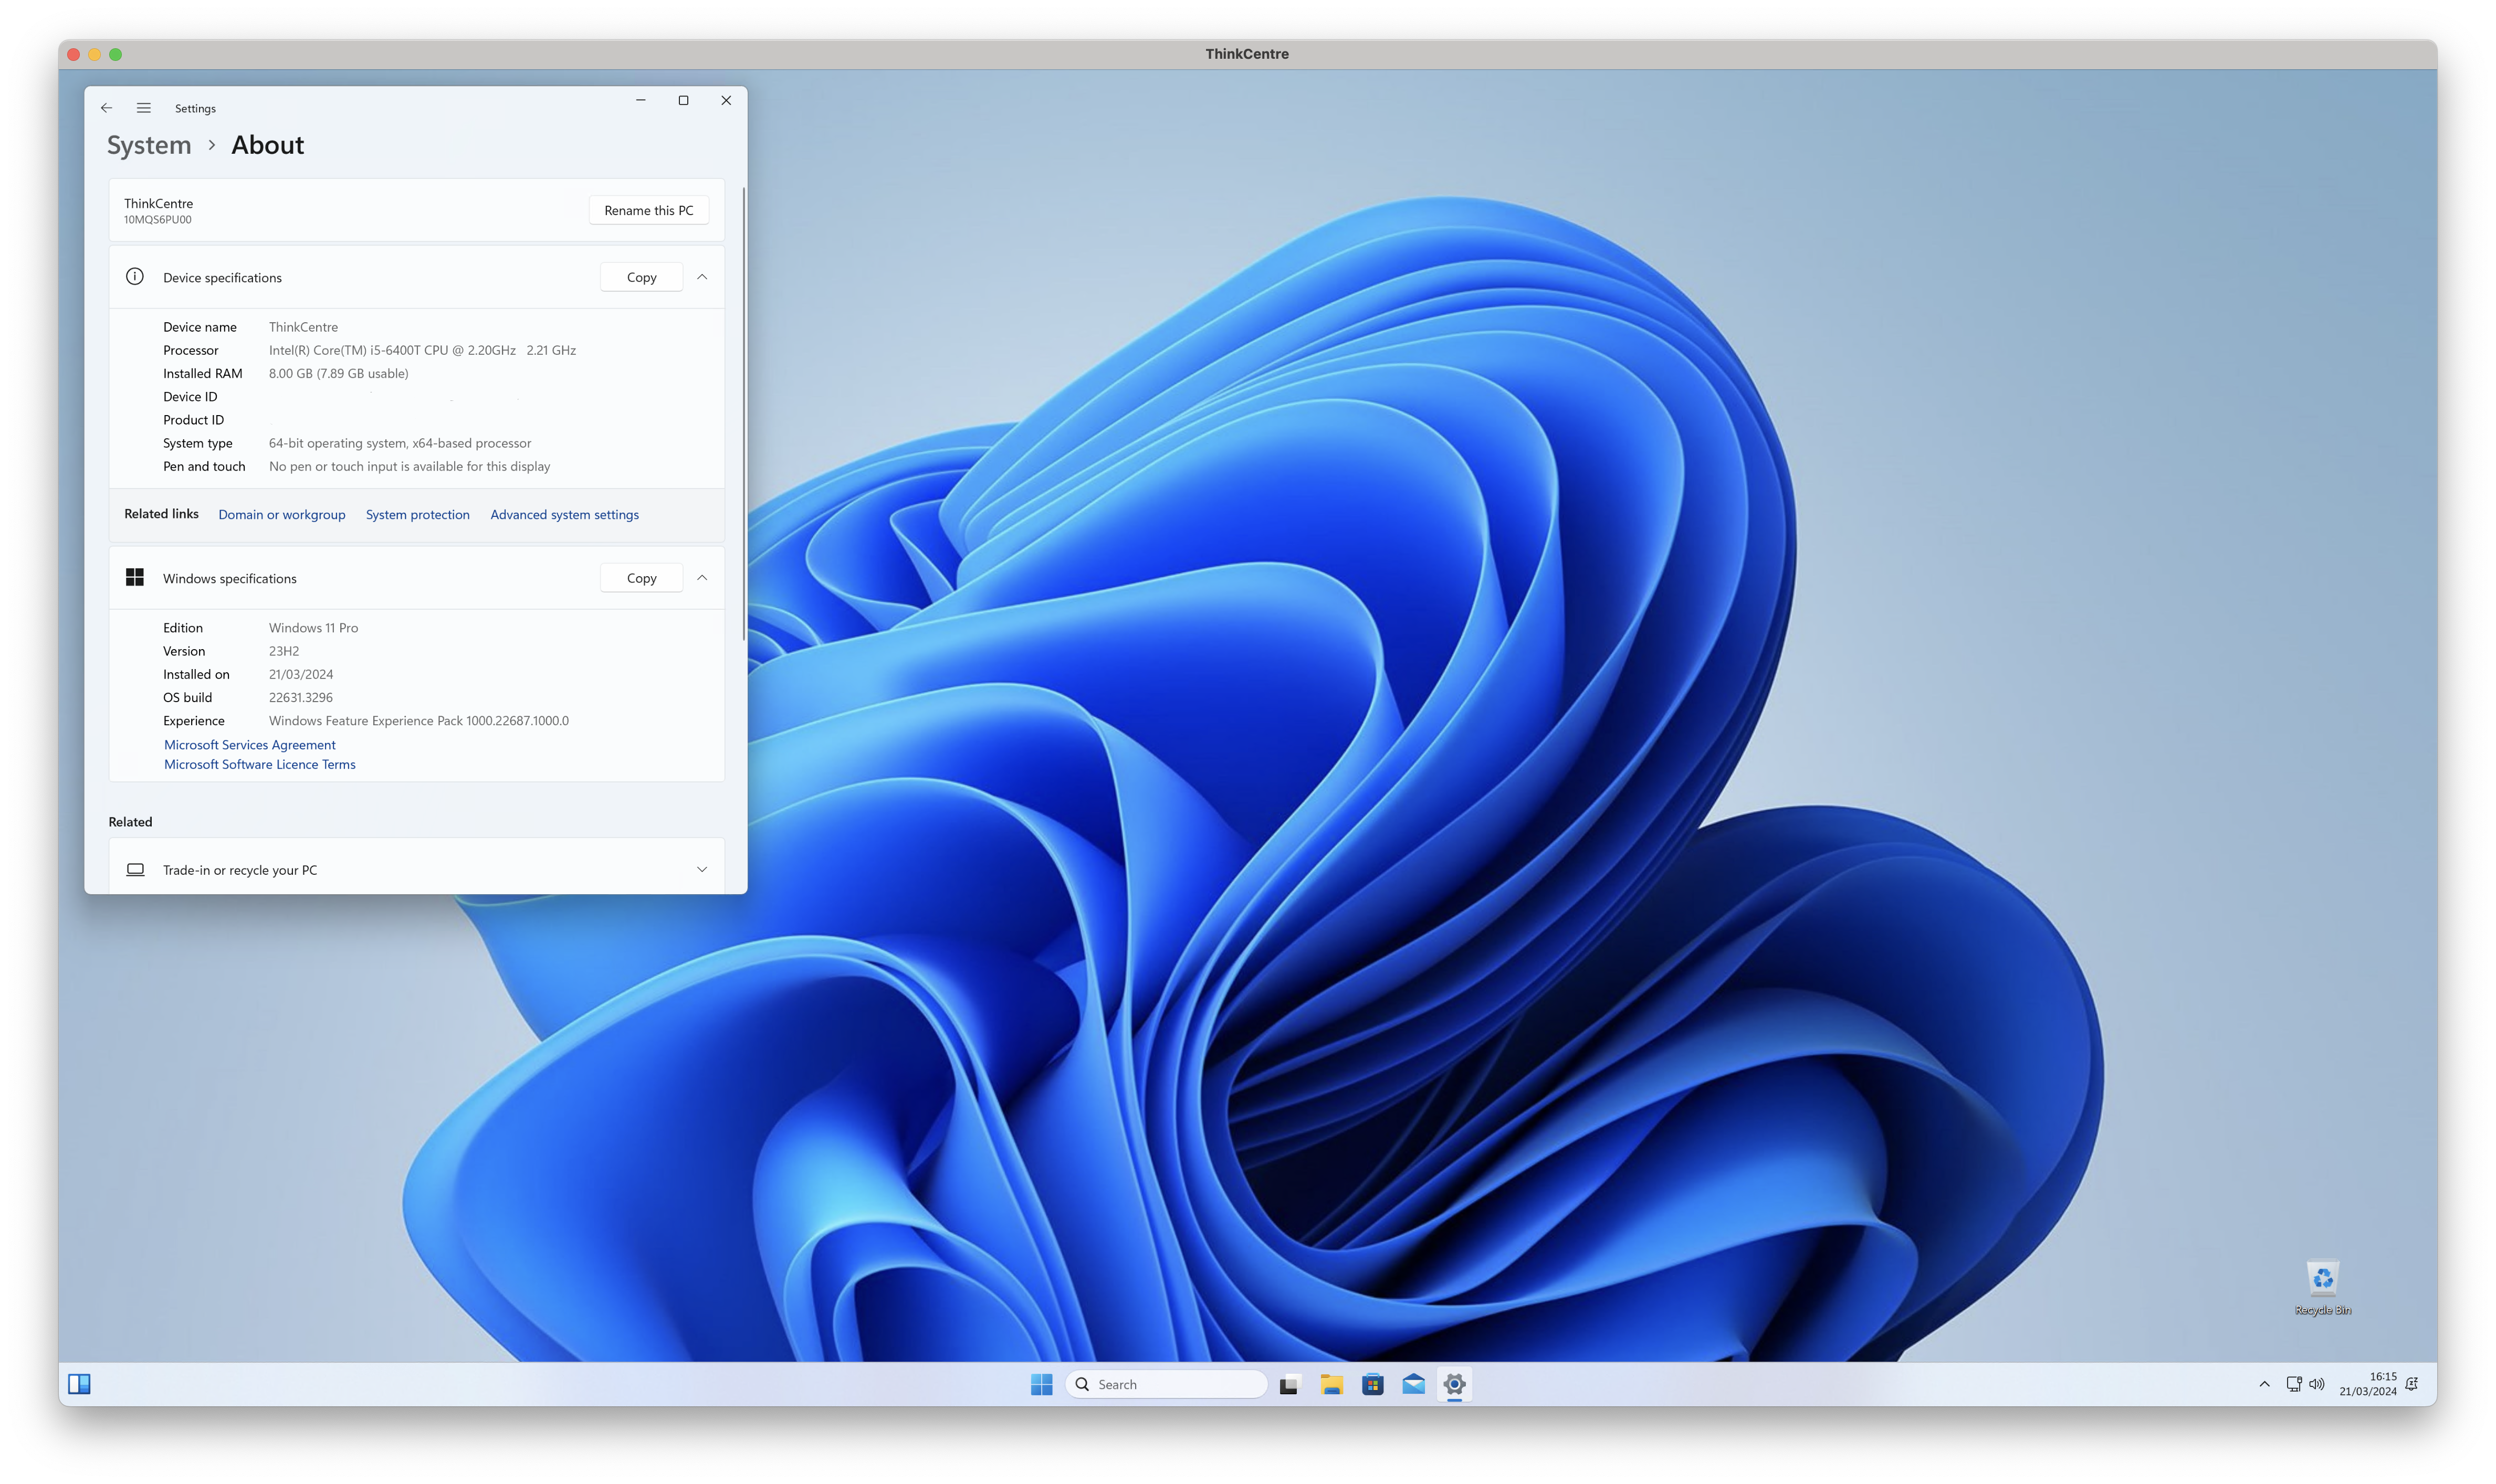Show hidden system tray icons

pos(2265,1384)
